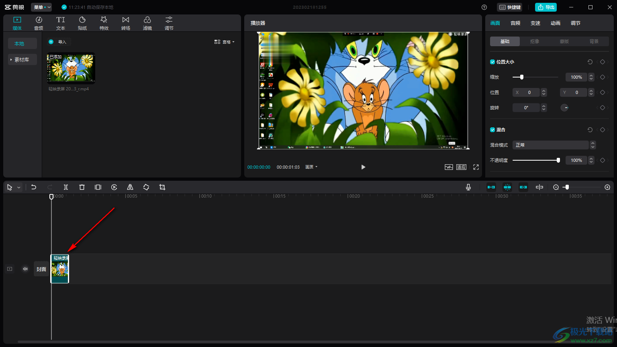This screenshot has width=617, height=347.
Task: Reset the 位置大小 section with the revert icon
Action: (590, 62)
